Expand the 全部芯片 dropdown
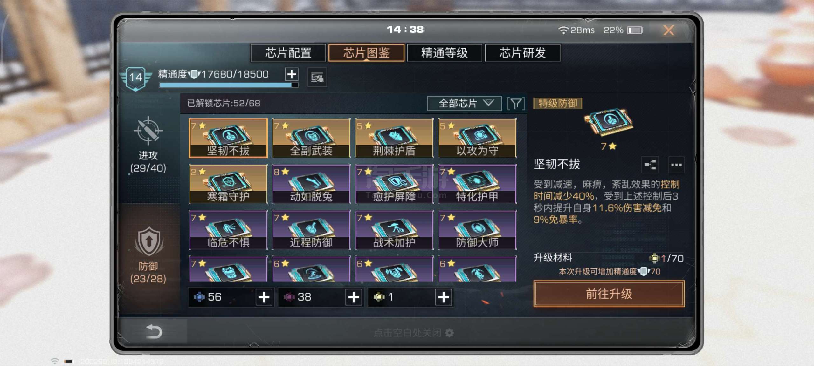Viewport: 814px width, 366px height. (x=465, y=103)
